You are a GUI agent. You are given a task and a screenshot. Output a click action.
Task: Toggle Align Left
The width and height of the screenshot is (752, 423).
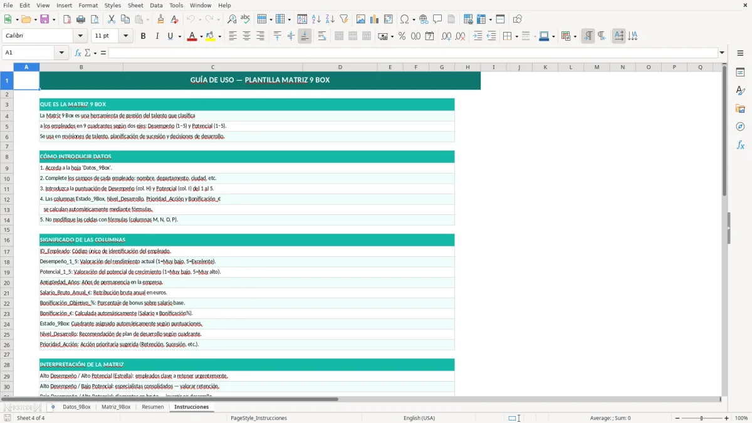[232, 36]
